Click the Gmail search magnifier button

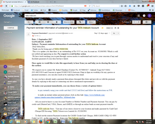click(x=100, y=16)
